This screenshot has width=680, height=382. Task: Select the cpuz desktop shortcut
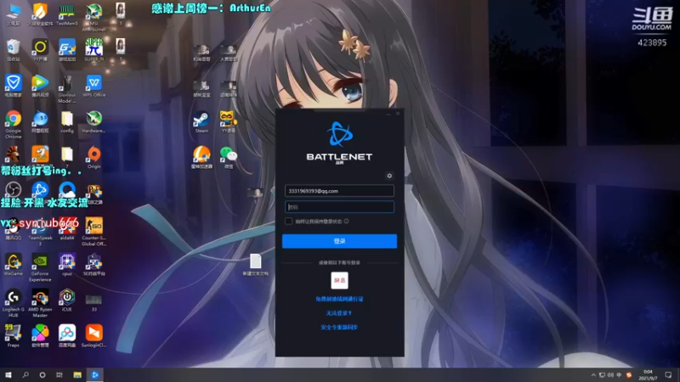pos(67,265)
